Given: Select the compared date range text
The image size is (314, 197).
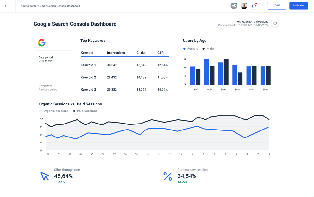Looking at the screenshot, I should [243, 25].
